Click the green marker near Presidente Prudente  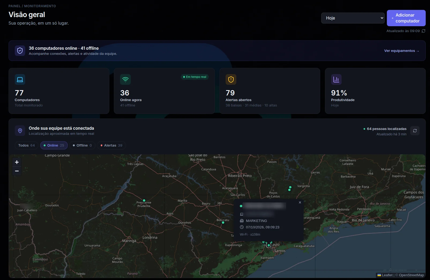pos(144,200)
